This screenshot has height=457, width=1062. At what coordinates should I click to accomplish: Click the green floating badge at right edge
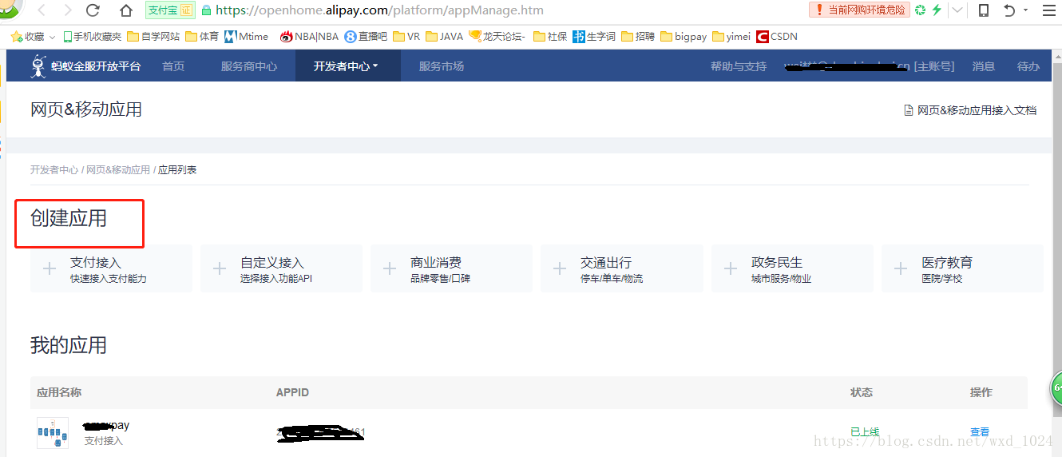(1056, 388)
